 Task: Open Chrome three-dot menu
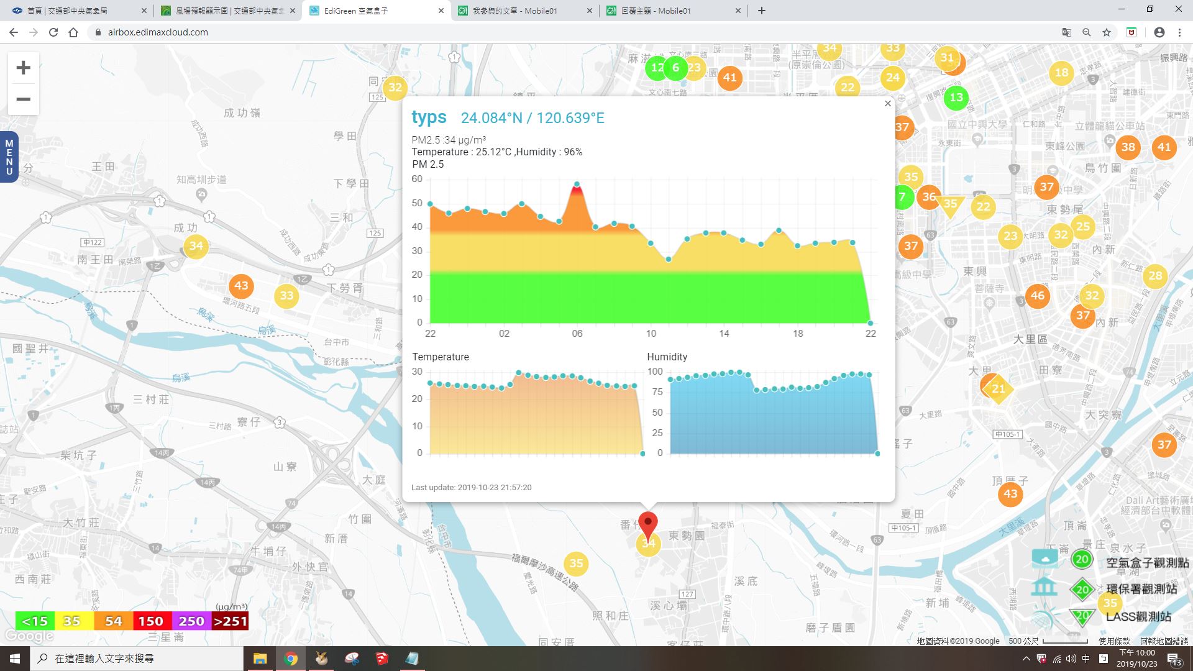1179,32
